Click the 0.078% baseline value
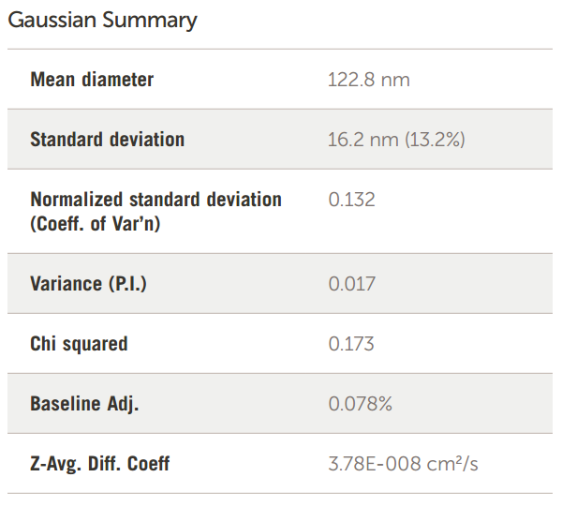Image resolution: width=562 pixels, height=507 pixels. (360, 404)
